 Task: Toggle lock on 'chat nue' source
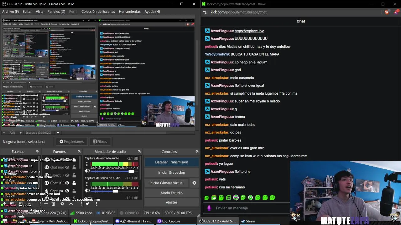[74, 167]
